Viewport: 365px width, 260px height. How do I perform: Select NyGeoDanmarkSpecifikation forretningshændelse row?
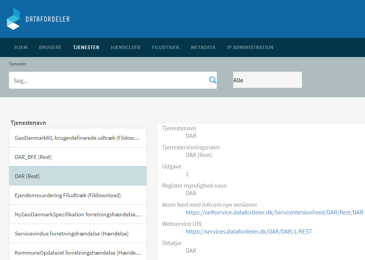[78, 214]
